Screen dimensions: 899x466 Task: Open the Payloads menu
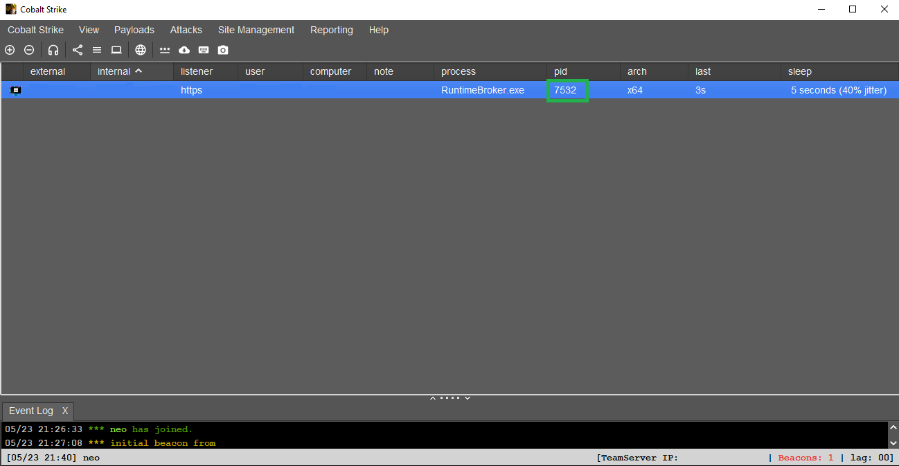coord(134,30)
